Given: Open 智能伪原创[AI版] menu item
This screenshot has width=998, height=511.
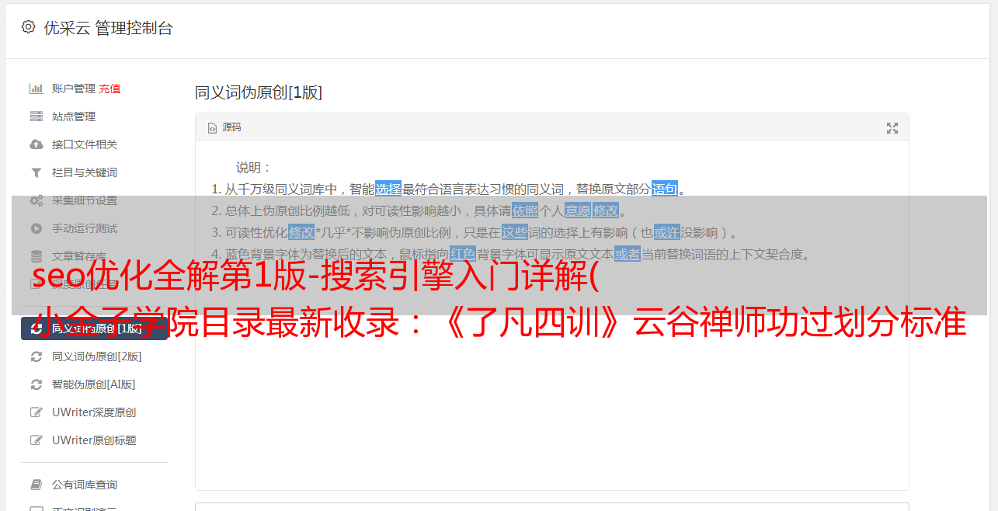Looking at the screenshot, I should click(94, 384).
